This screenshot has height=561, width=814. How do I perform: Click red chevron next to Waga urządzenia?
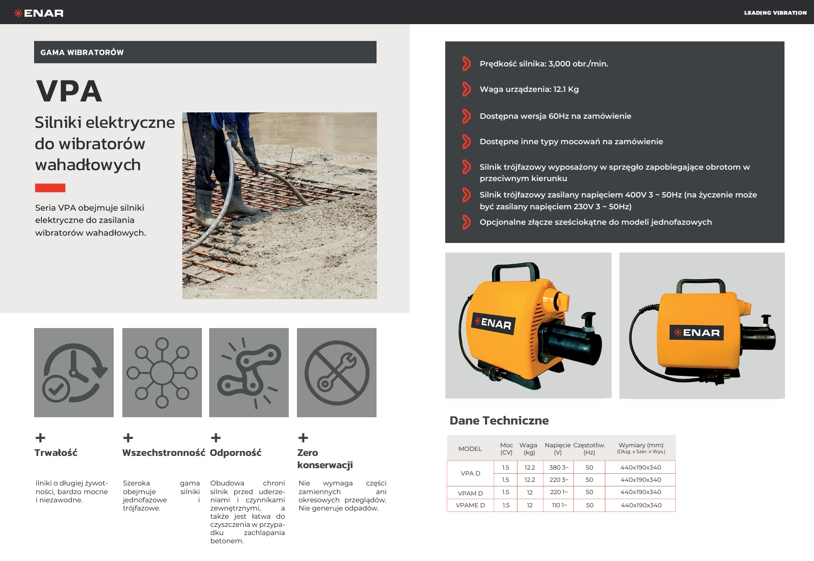pos(466,89)
